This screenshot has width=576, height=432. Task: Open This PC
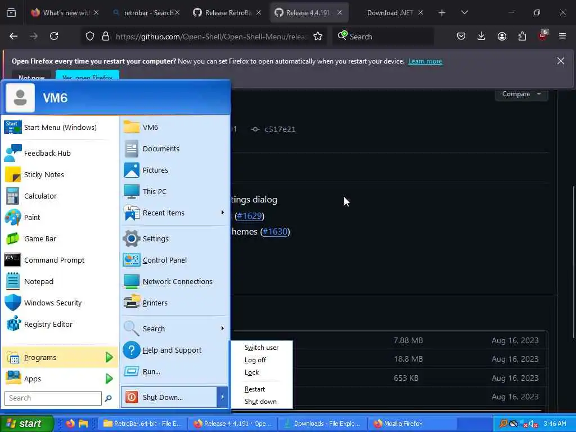point(175,191)
